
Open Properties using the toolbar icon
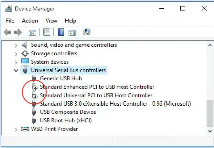47,32
